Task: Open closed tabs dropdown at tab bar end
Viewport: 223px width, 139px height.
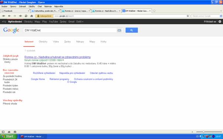Action: 221,11
